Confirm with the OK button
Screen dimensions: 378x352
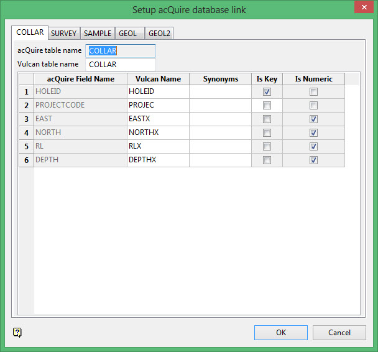click(281, 333)
